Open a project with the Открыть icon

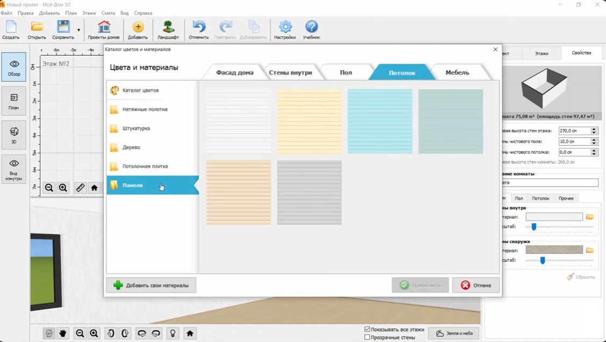click(x=37, y=30)
